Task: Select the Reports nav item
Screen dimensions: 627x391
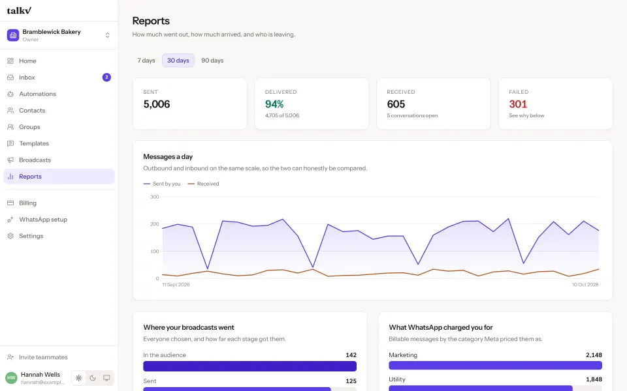Action: coord(59,177)
